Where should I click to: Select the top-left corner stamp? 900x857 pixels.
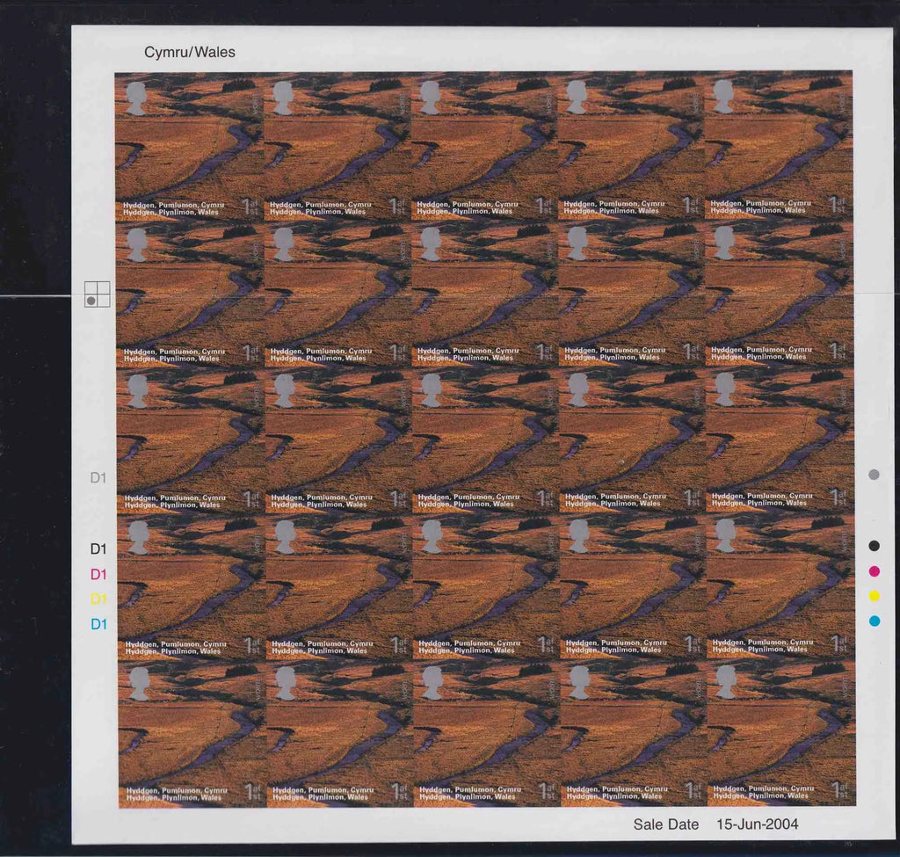[x=189, y=147]
